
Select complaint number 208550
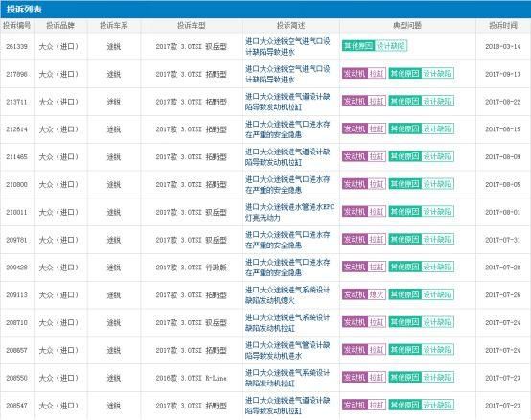pos(16,378)
